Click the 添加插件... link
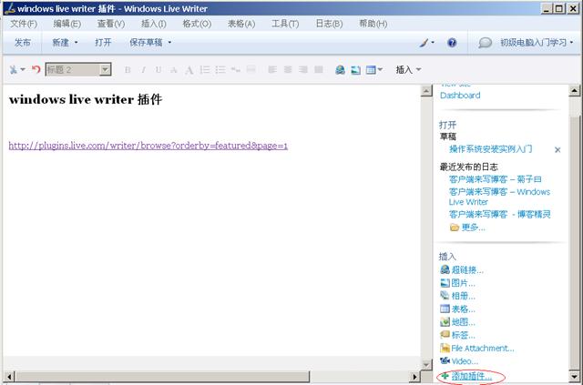Screen dimensions: 583x385 click(466, 377)
